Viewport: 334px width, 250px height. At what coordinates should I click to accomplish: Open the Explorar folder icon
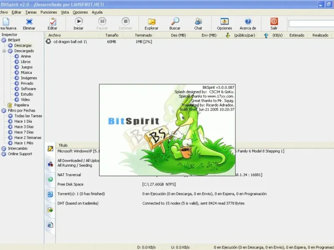click(152, 22)
